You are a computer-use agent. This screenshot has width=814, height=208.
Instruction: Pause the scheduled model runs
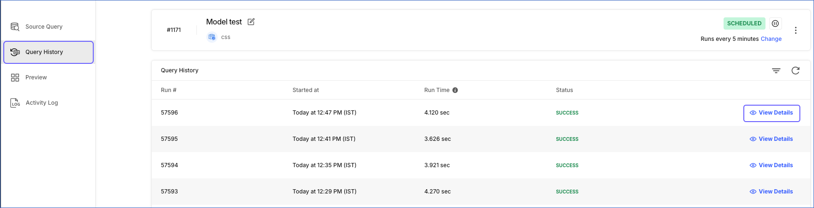tap(775, 23)
